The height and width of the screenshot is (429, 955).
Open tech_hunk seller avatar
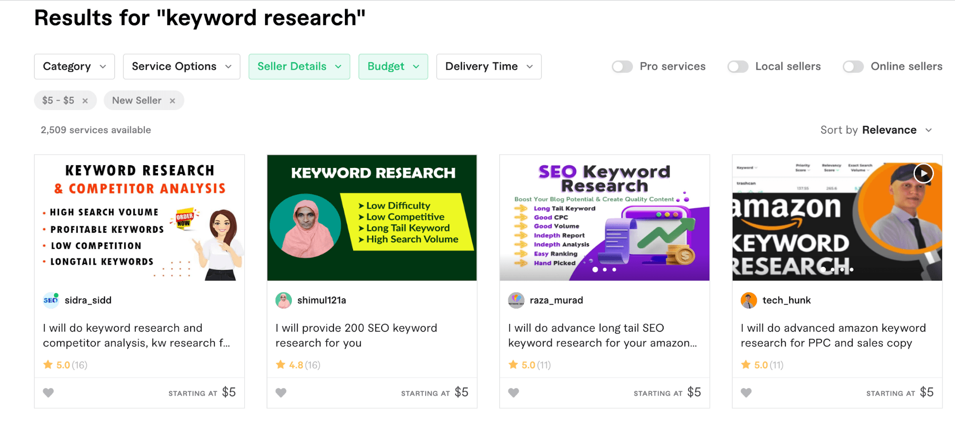(749, 300)
